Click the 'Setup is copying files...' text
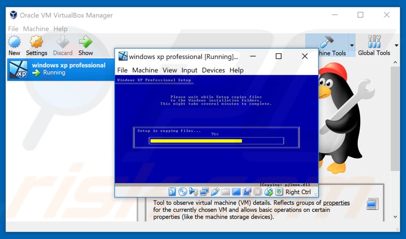This screenshot has width=406, height=239. pos(169,131)
